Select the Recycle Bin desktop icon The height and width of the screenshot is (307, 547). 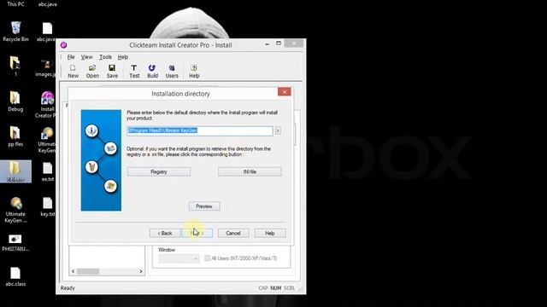tap(15, 32)
